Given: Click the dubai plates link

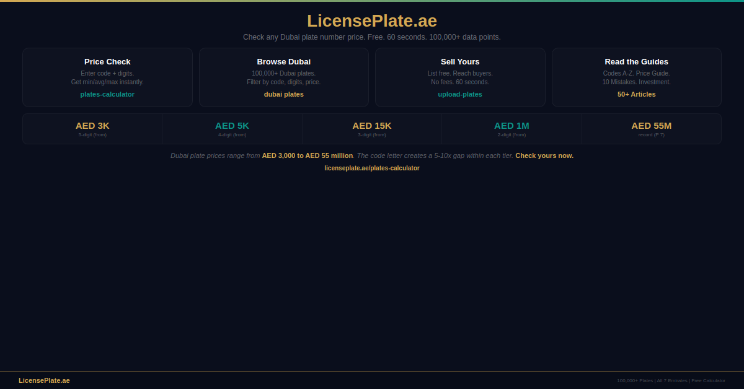Looking at the screenshot, I should [283, 94].
